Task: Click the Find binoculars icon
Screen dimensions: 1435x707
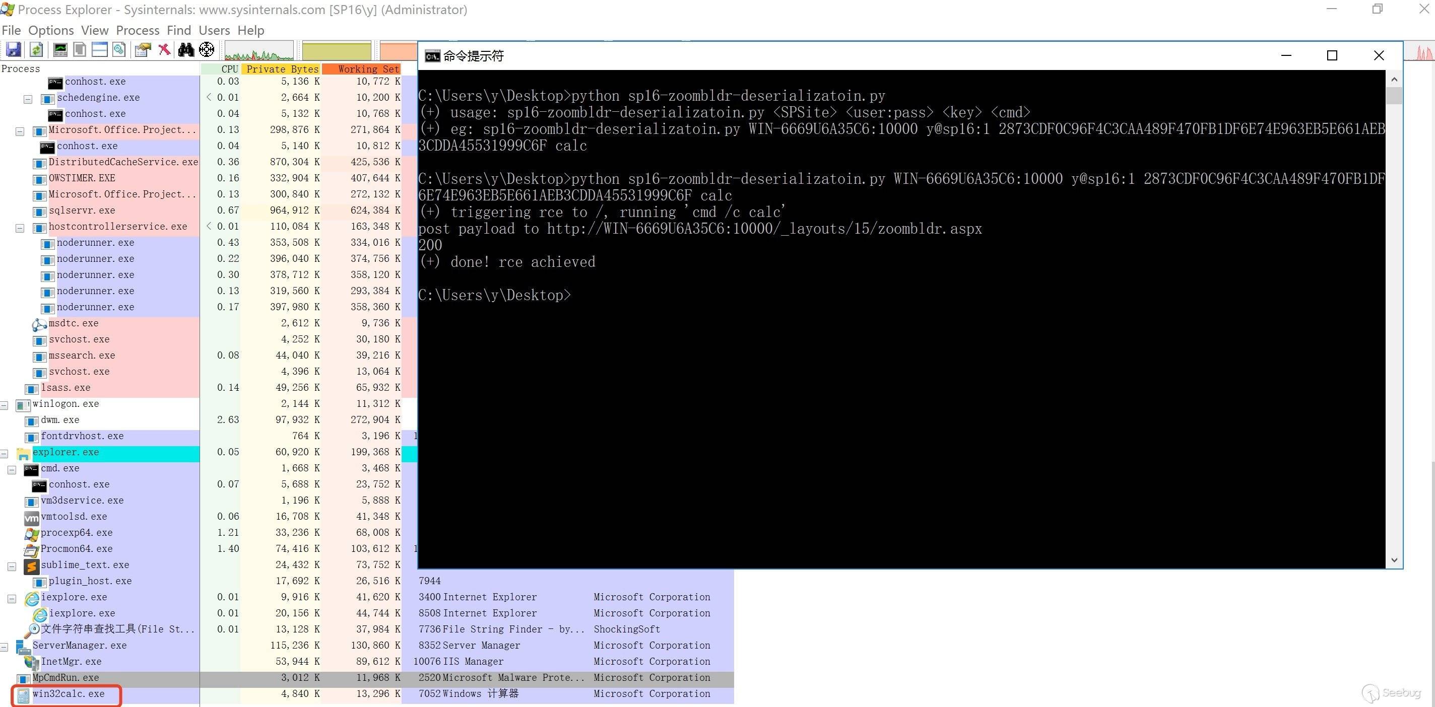Action: tap(185, 50)
